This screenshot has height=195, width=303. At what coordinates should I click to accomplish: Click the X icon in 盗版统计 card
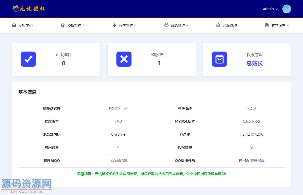tap(124, 59)
